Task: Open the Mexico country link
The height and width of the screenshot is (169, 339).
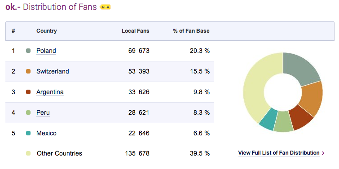Action: (x=47, y=134)
